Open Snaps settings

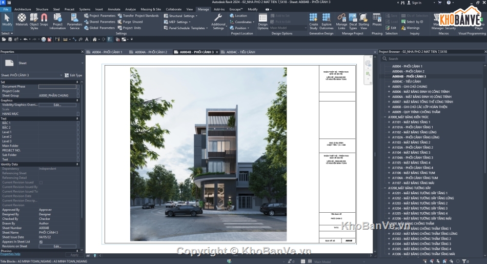44,20
